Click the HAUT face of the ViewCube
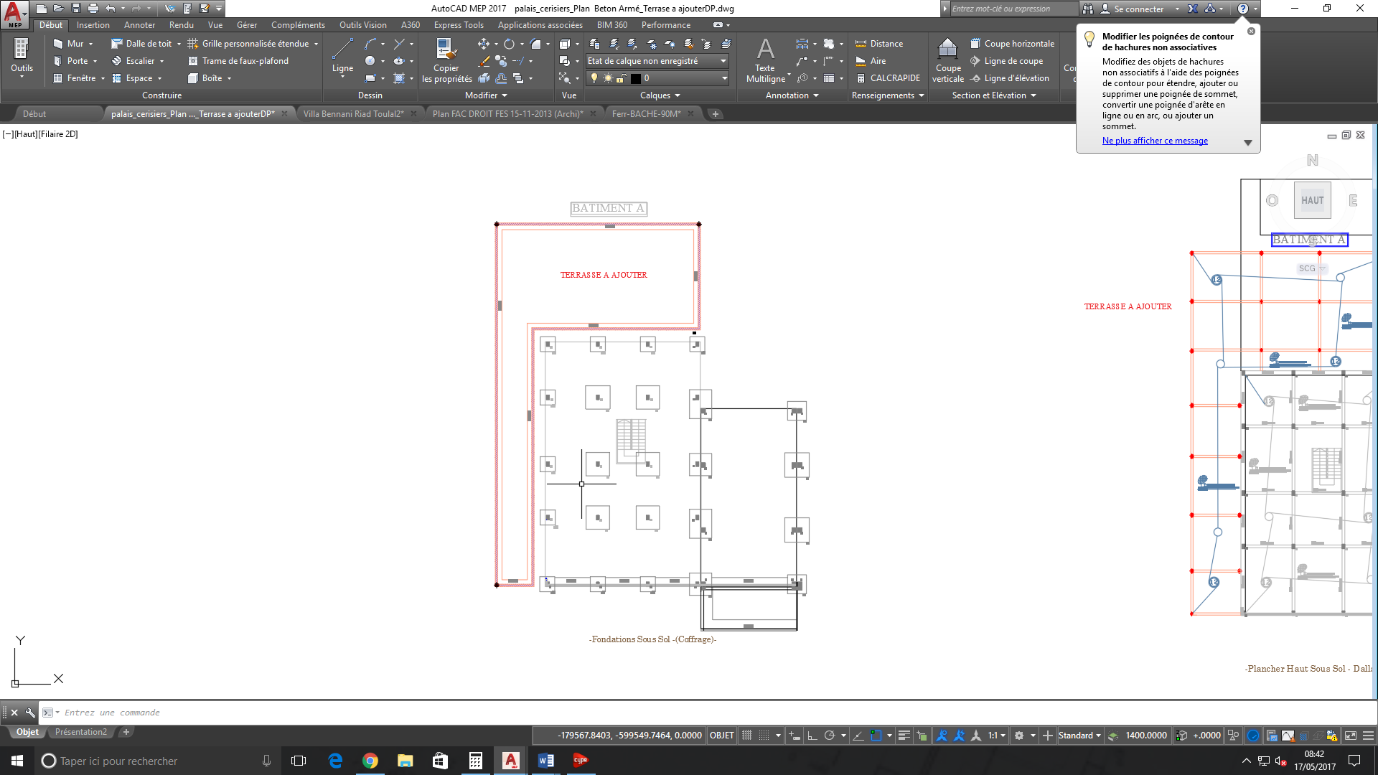Image resolution: width=1378 pixels, height=775 pixels. point(1312,201)
